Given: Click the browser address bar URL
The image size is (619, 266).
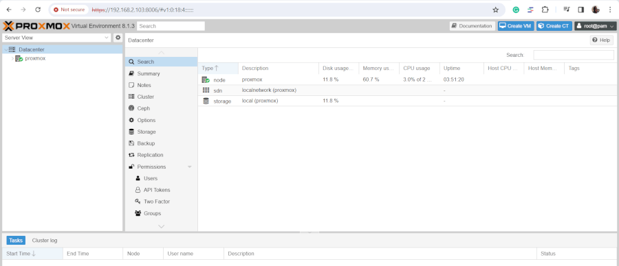Looking at the screenshot, I should pos(142,10).
